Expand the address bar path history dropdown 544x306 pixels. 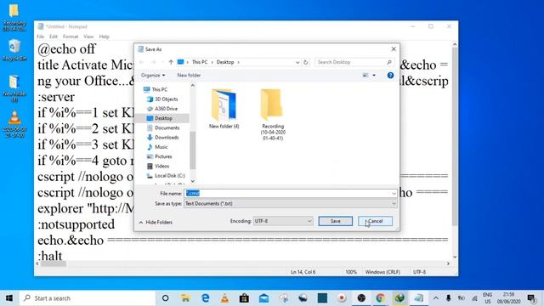point(297,62)
